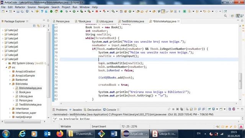Expand JRE System Library node
245x138 pixels.
6,63
